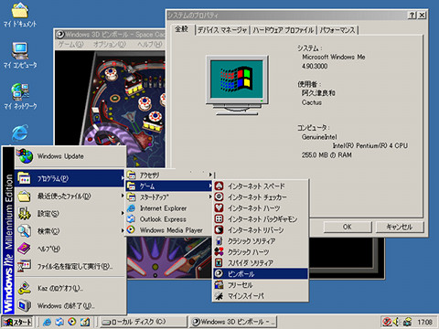
Task: Click Cancel (キャンセル) in System Properties
Action: (x=400, y=227)
